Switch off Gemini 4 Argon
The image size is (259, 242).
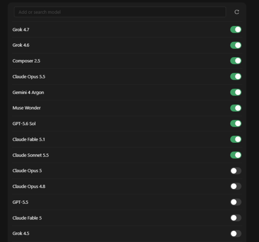tap(236, 92)
